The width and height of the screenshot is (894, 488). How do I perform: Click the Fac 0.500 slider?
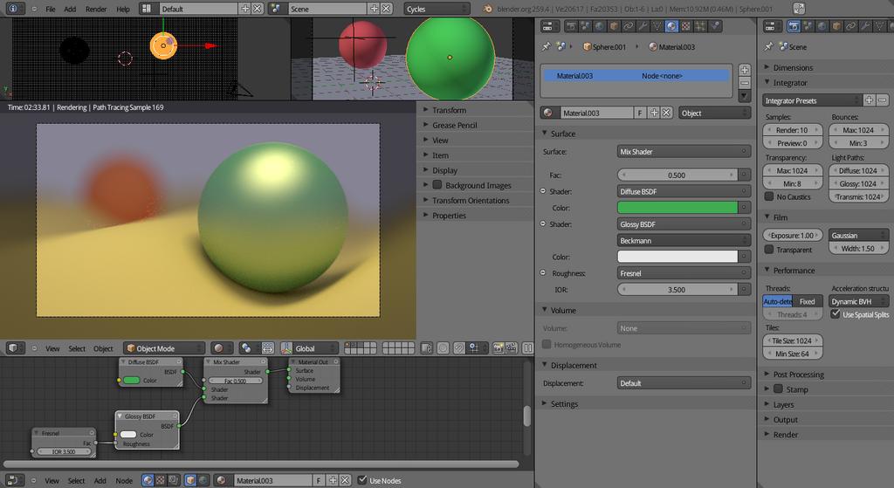click(677, 175)
